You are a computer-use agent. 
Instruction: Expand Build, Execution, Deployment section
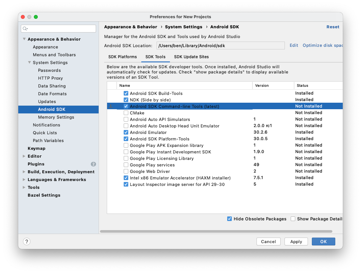click(24, 172)
